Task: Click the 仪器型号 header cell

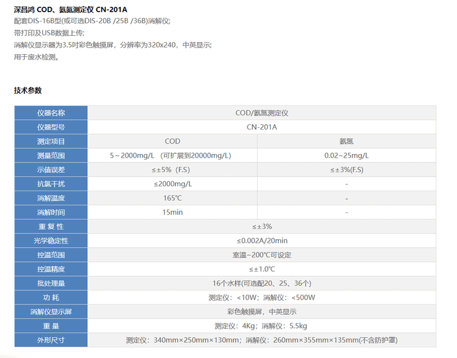Action: (x=51, y=127)
